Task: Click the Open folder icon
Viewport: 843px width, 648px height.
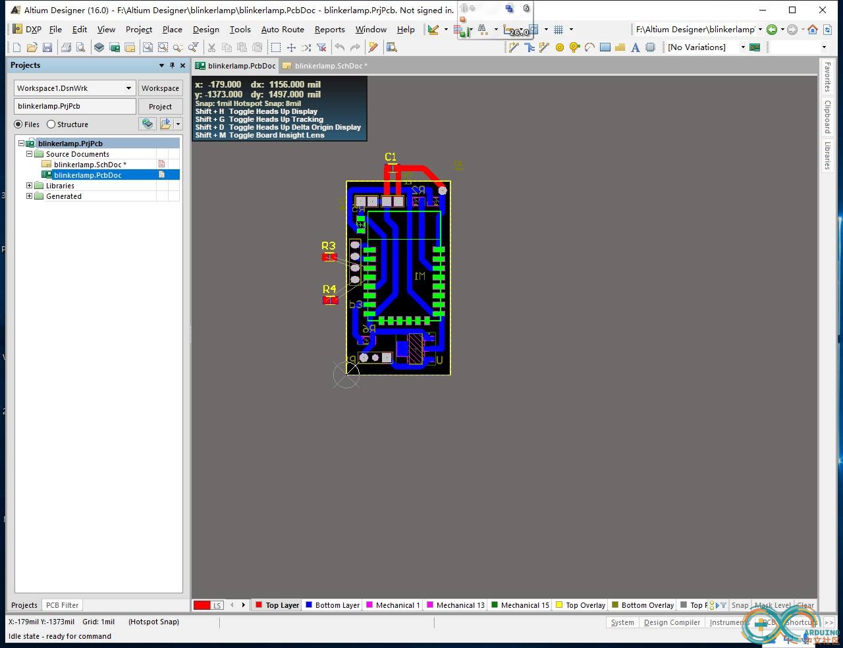Action: [32, 47]
